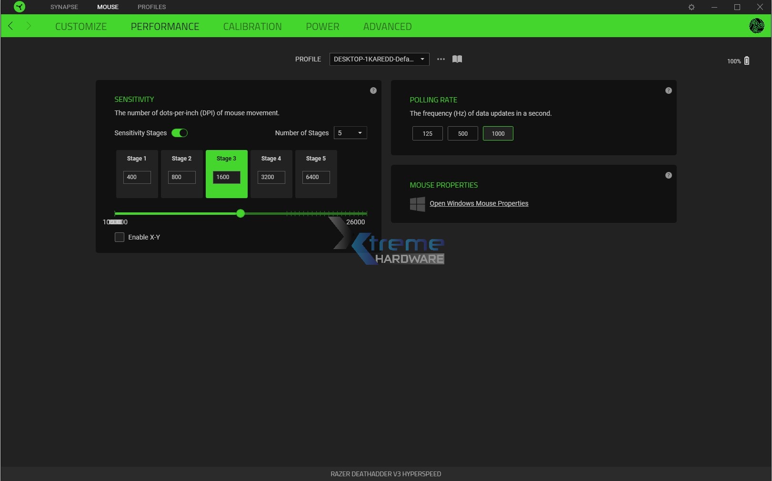Click the forward navigation arrow
Image resolution: width=772 pixels, height=481 pixels.
pos(29,26)
